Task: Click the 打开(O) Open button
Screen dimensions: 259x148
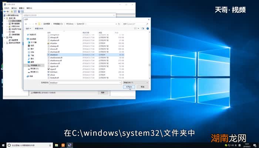Action: (x=129, y=87)
